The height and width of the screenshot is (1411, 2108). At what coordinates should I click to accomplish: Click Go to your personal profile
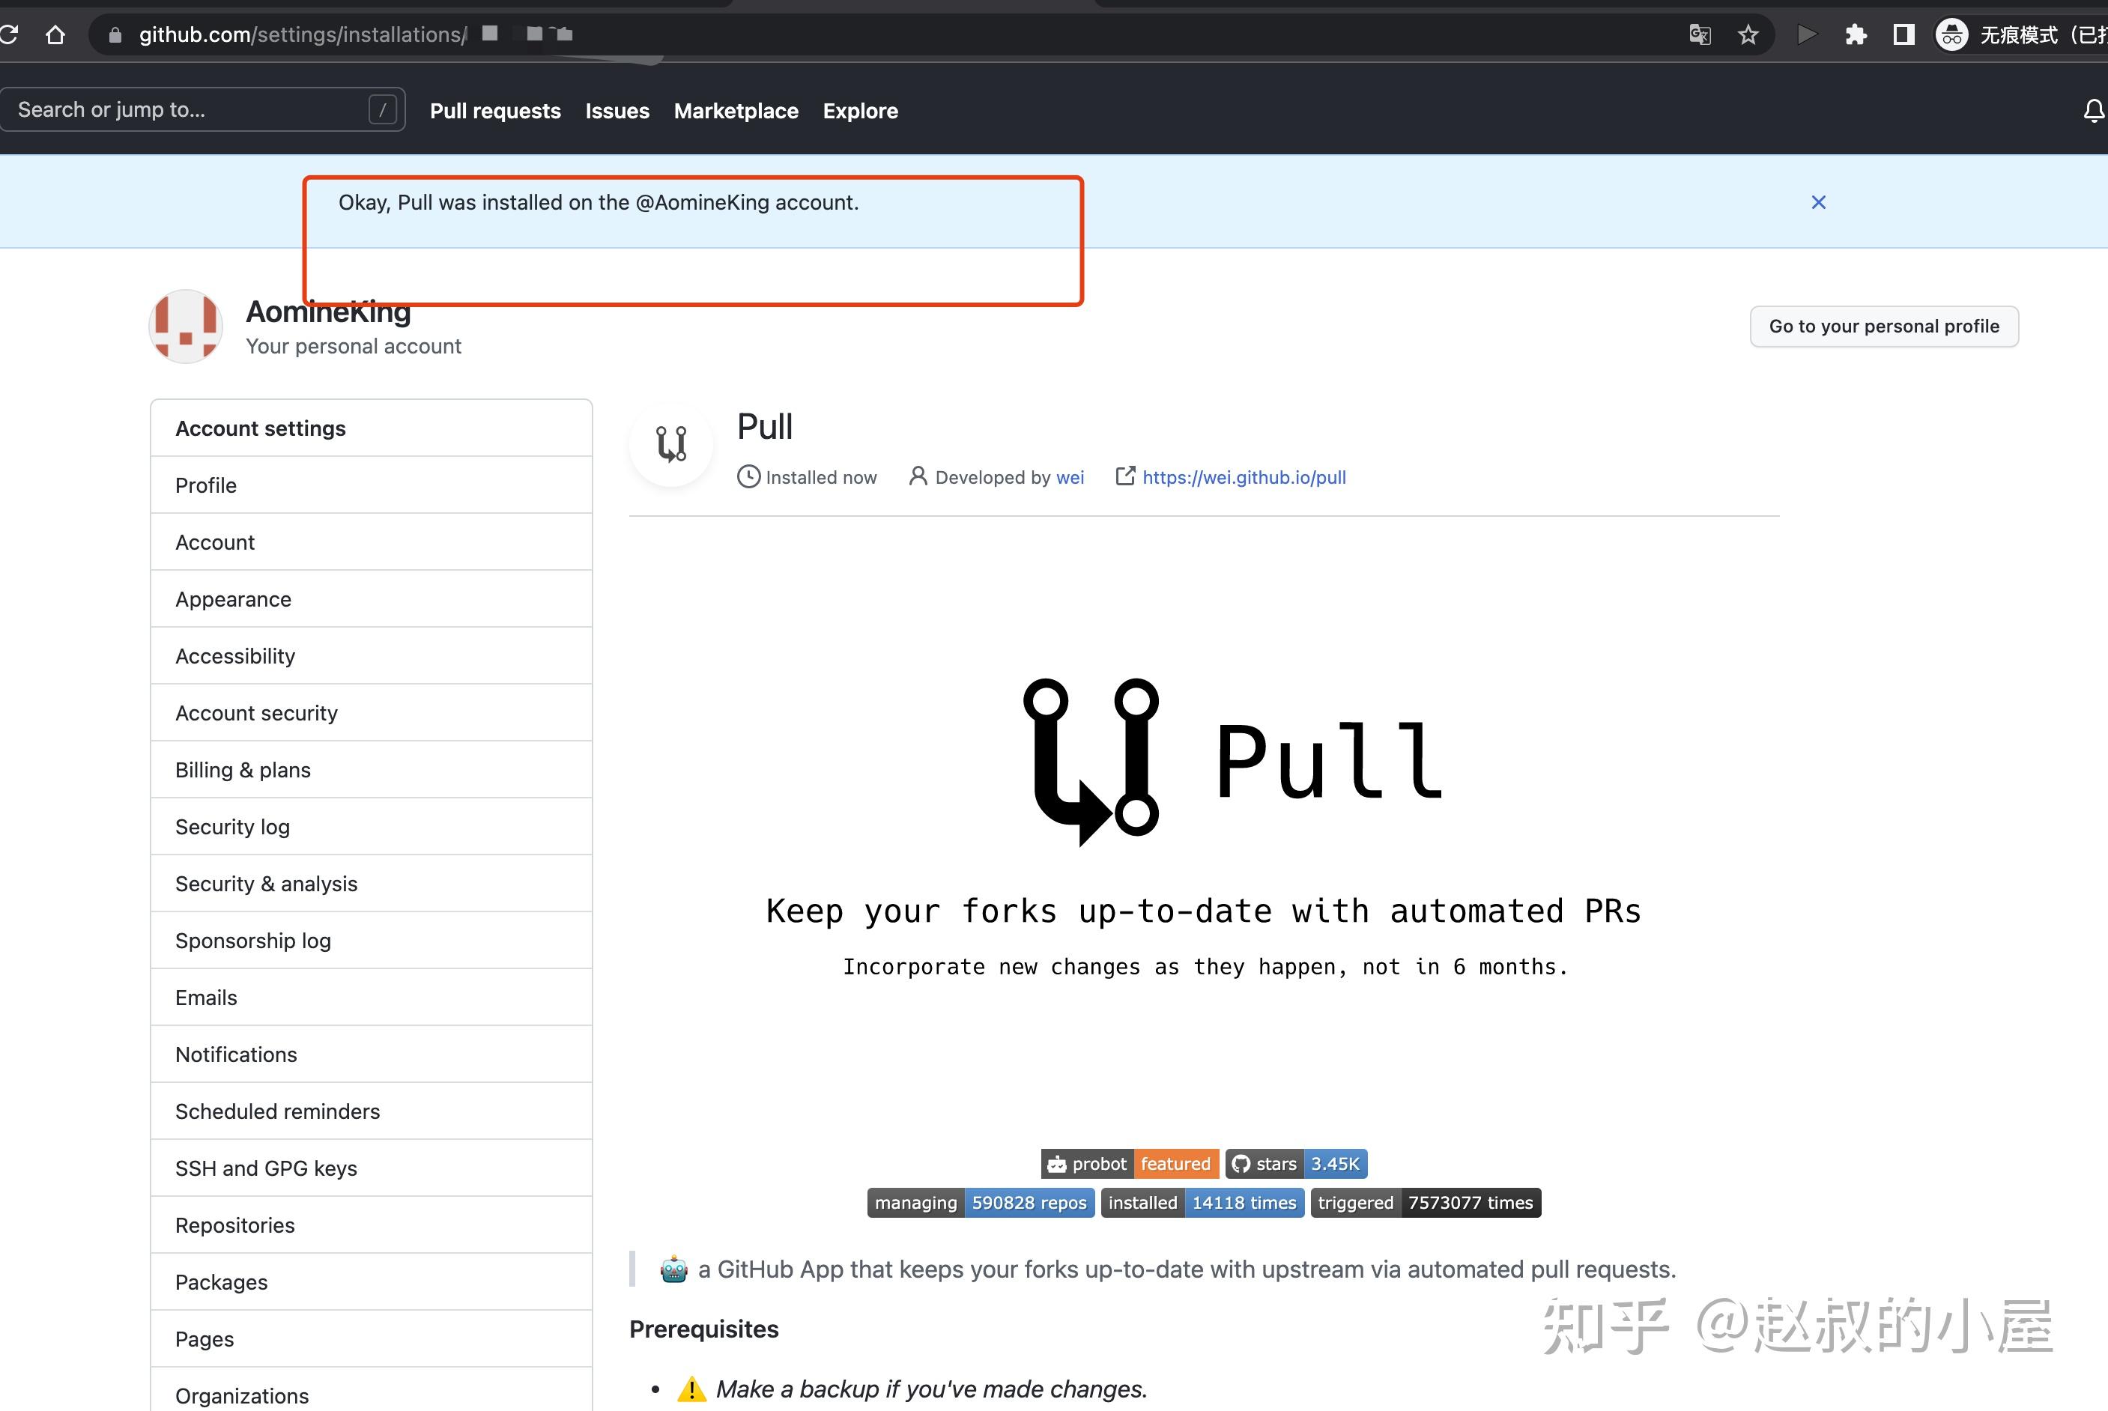tap(1884, 326)
